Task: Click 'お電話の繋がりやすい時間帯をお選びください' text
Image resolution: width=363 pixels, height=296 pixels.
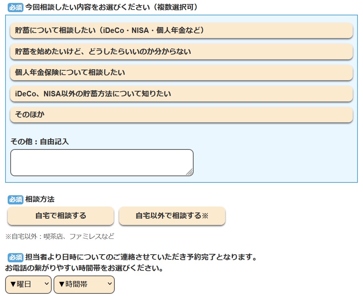Action: [x=84, y=268]
